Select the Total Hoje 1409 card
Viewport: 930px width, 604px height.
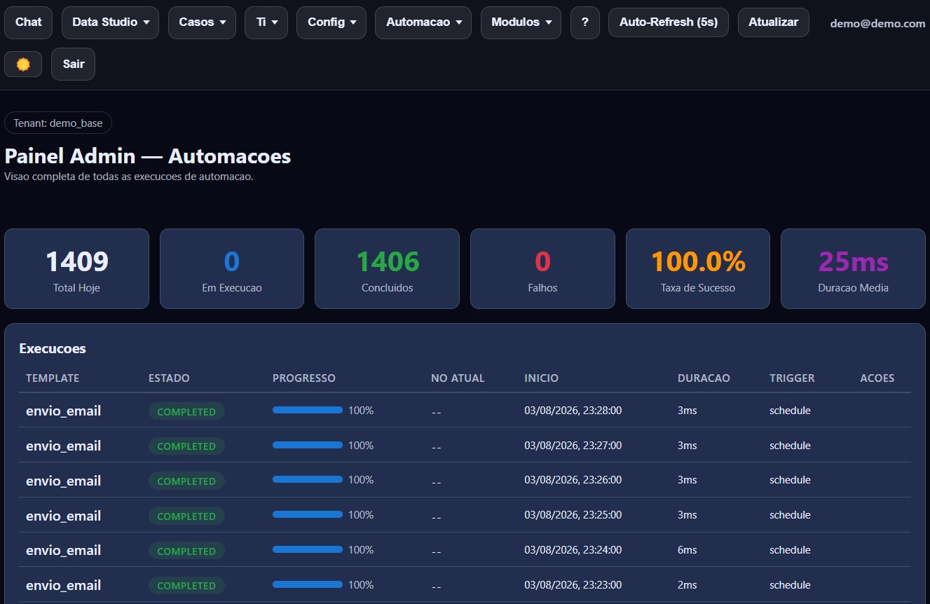[x=76, y=268]
